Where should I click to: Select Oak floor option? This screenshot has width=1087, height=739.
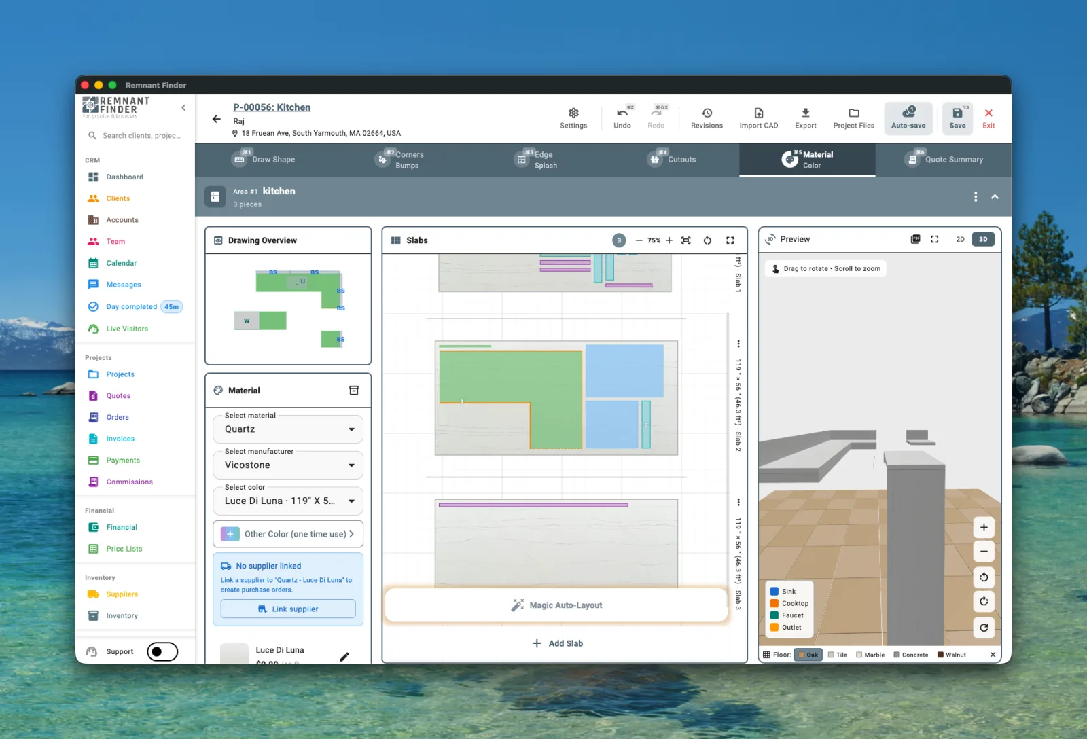pos(808,655)
